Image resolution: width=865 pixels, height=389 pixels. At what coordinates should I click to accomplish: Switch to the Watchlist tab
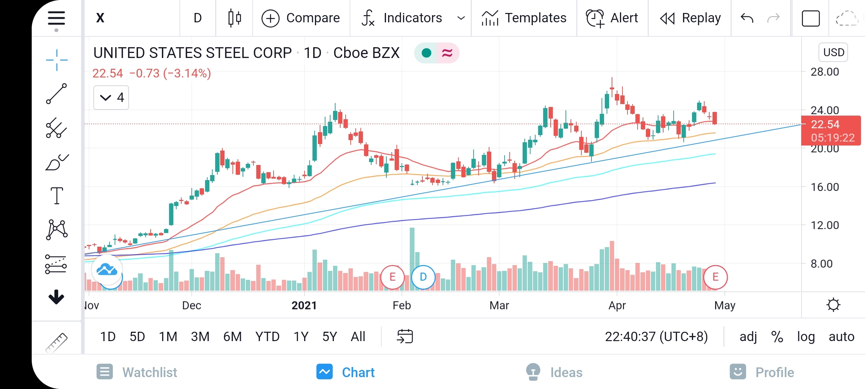pos(137,372)
